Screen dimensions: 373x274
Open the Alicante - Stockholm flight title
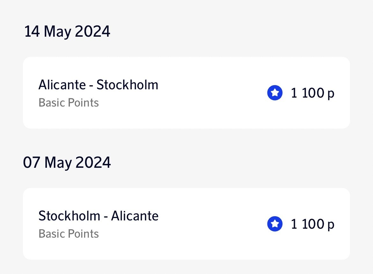[98, 85]
